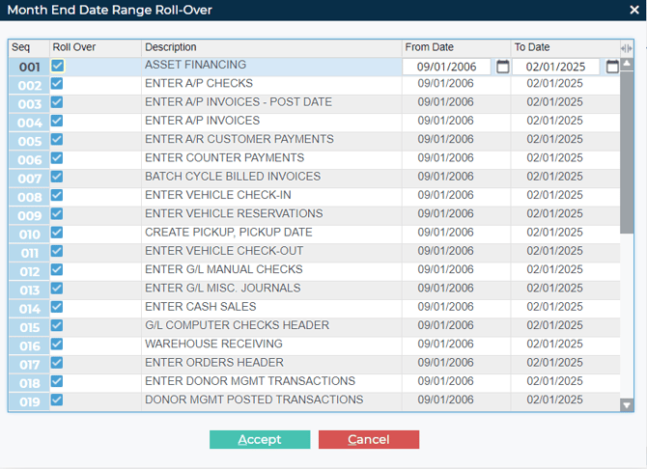This screenshot has width=647, height=469.
Task: Select sequence row 010 header
Action: 29,234
